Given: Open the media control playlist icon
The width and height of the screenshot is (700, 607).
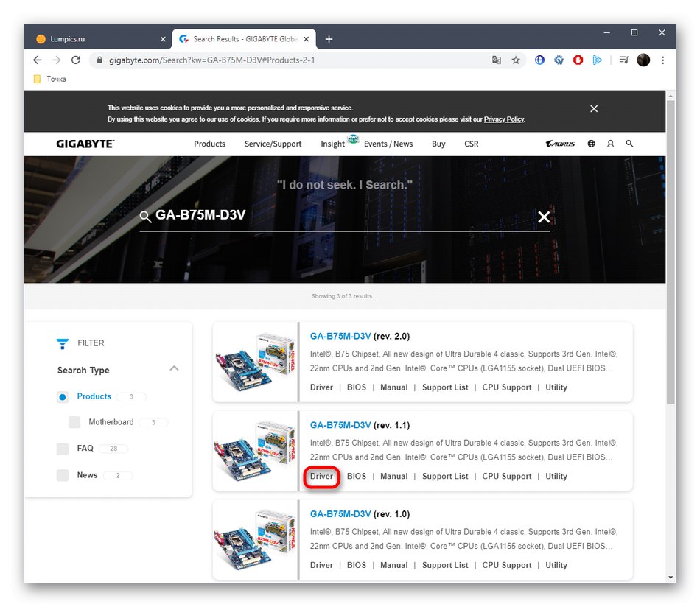Looking at the screenshot, I should (x=624, y=60).
